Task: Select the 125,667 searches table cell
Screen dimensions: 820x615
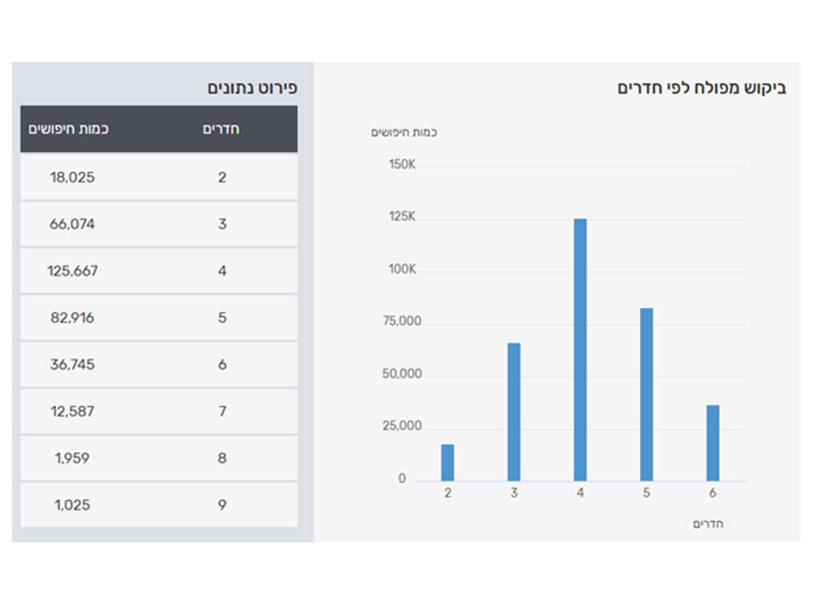Action: coord(72,271)
